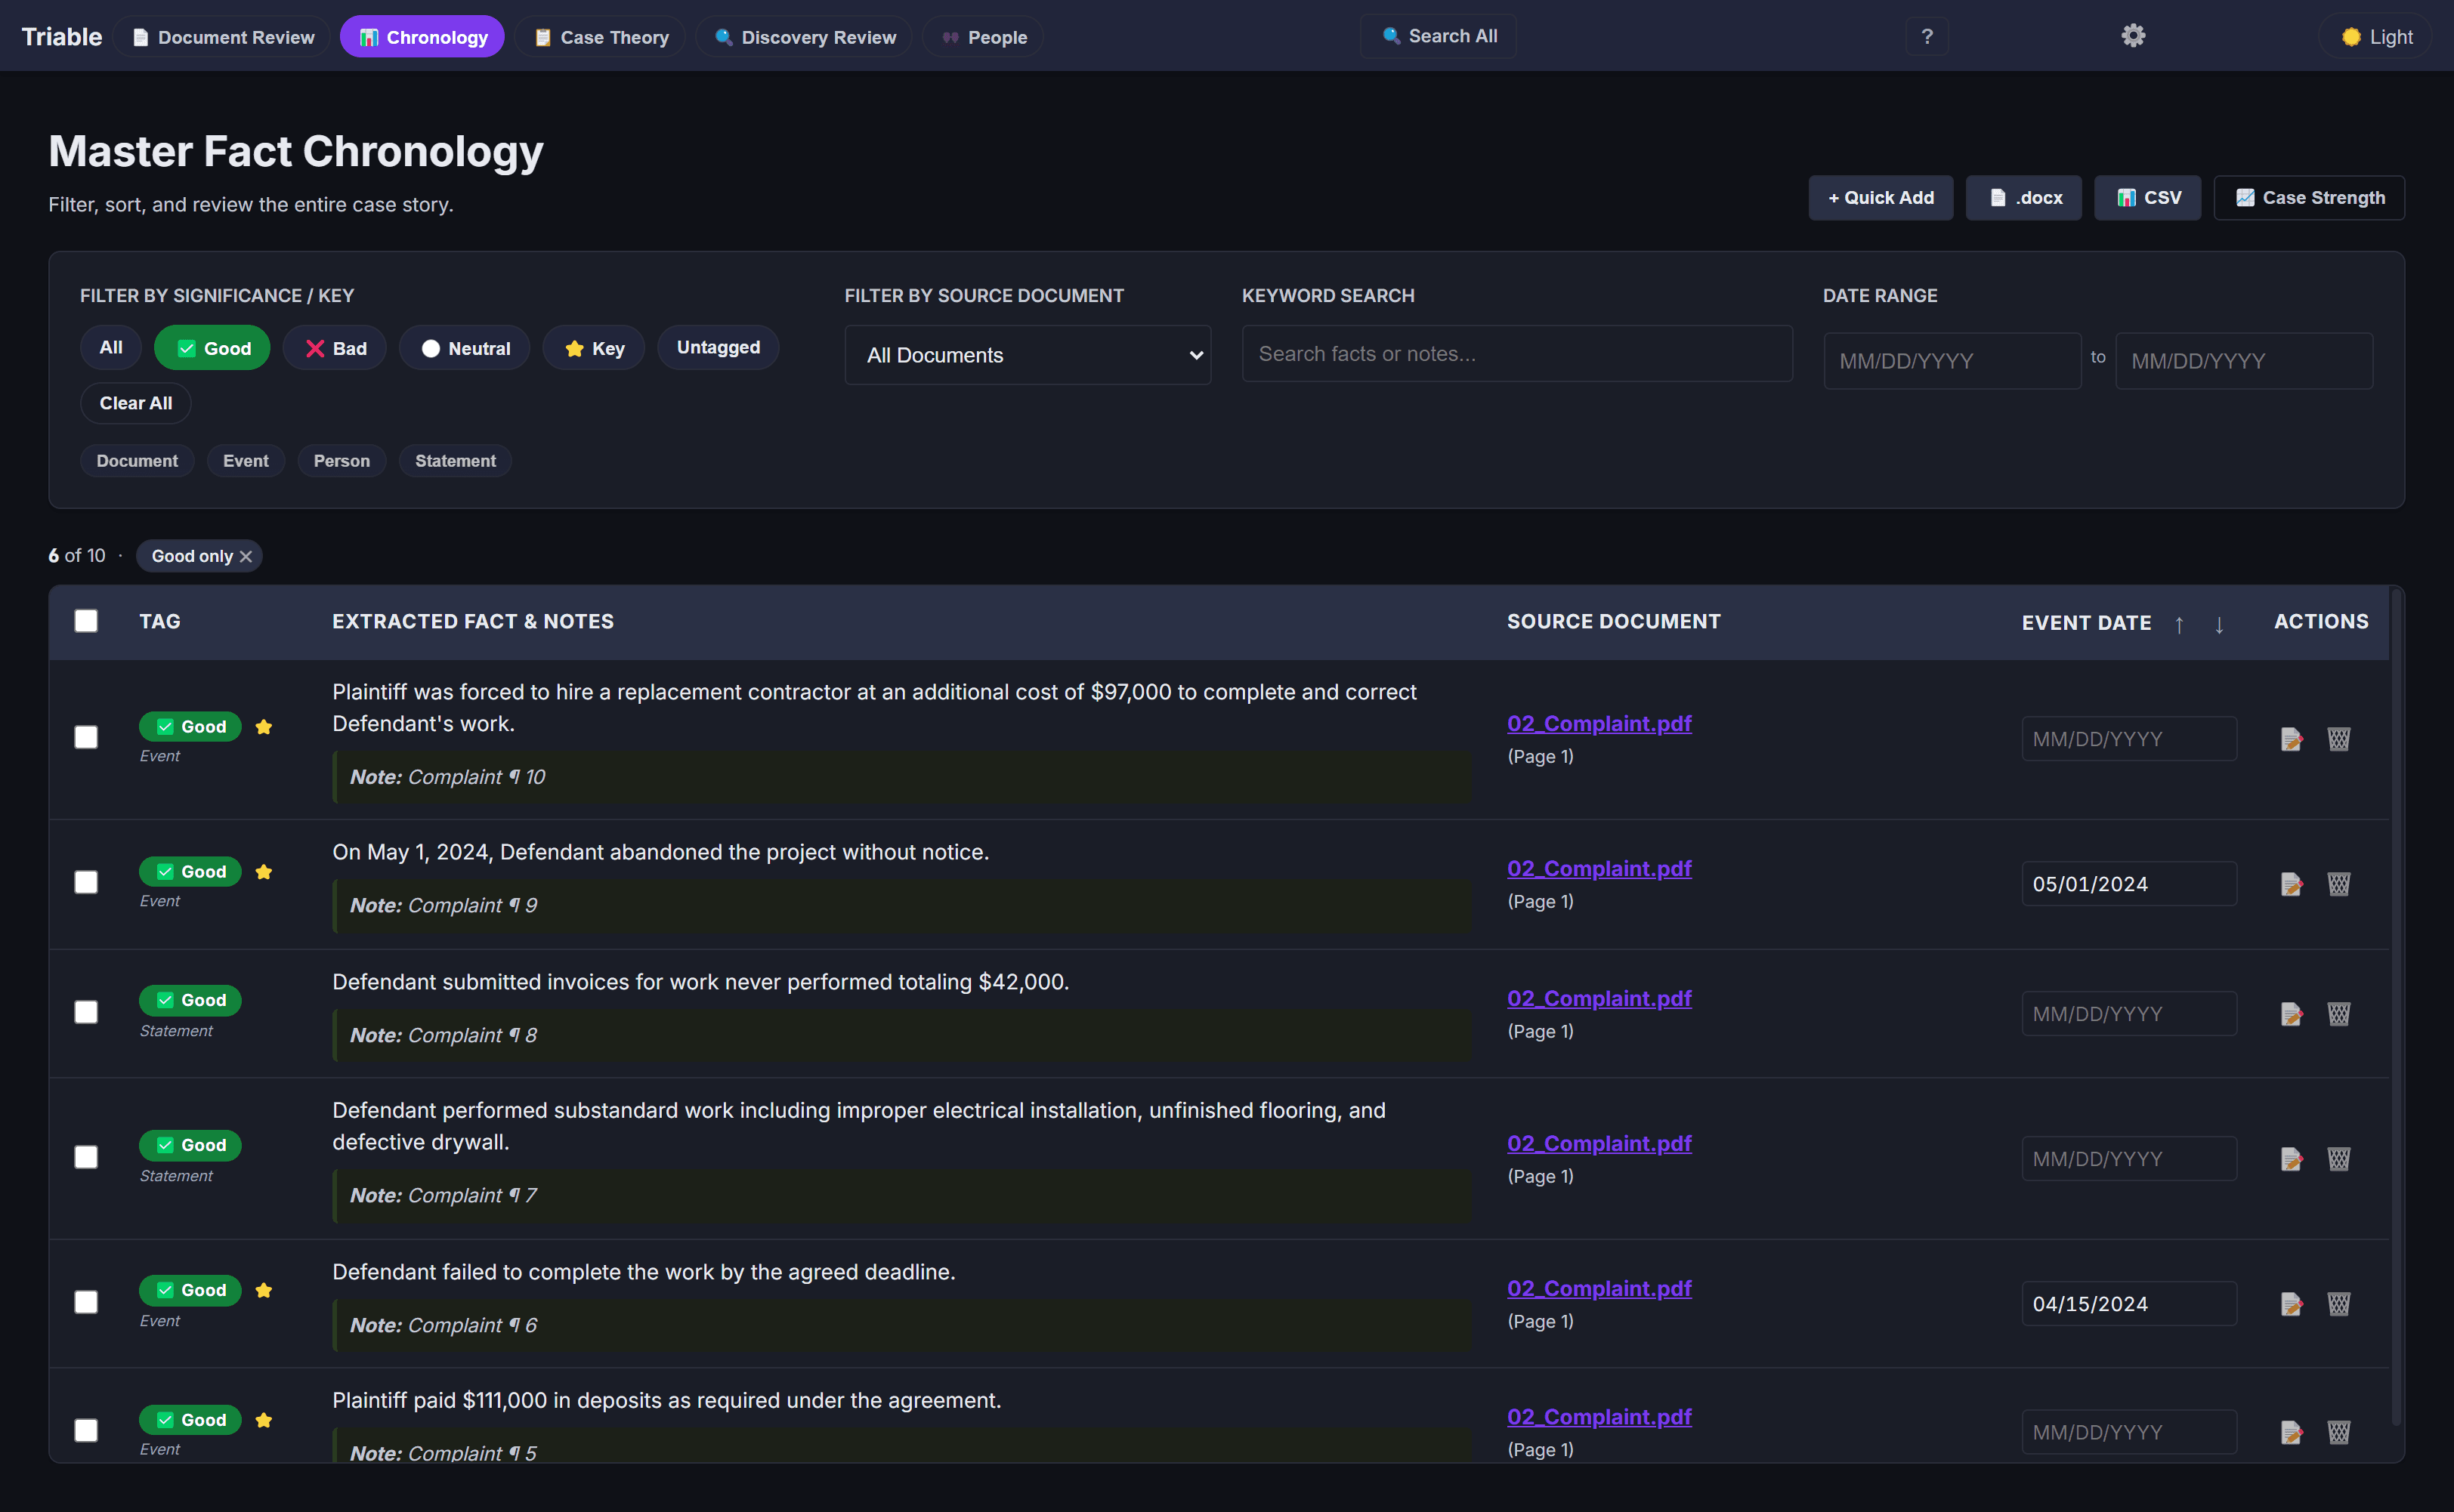Check the agreed deadline row
Screen dimensions: 2454x1512
86,1302
